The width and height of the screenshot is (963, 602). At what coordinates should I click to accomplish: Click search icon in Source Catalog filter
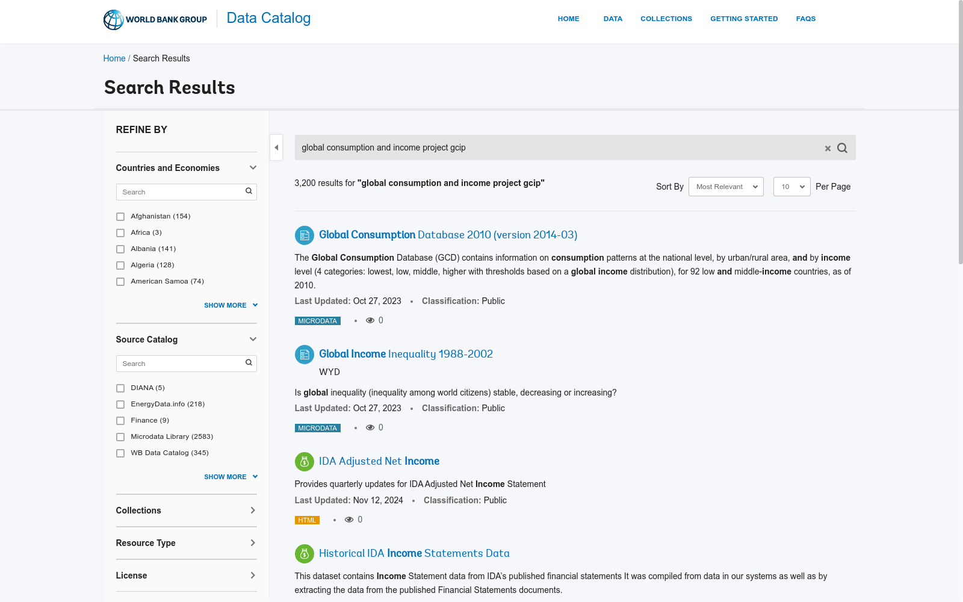[249, 363]
